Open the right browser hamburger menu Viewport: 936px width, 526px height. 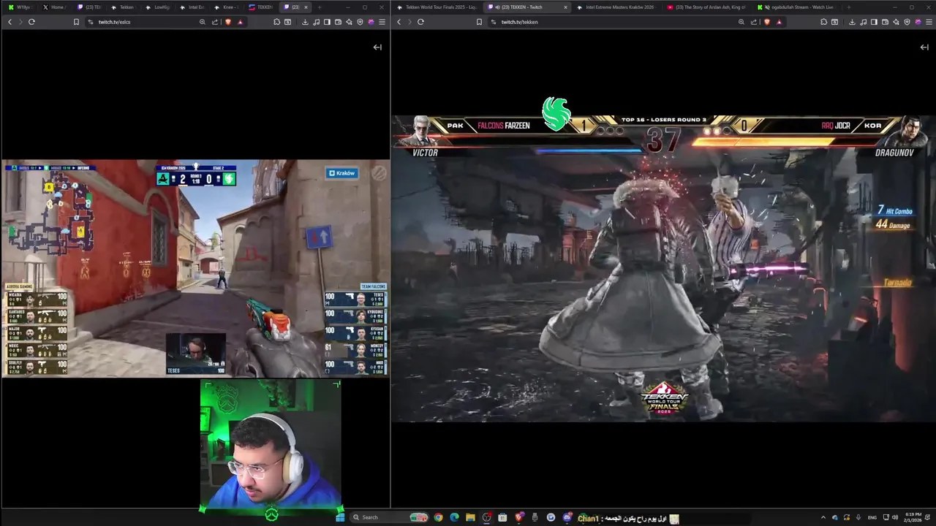point(929,22)
